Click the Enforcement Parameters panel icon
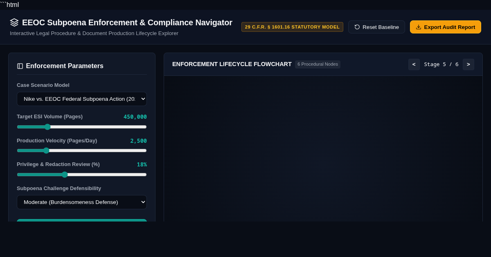Image resolution: width=491 pixels, height=257 pixels. point(20,66)
